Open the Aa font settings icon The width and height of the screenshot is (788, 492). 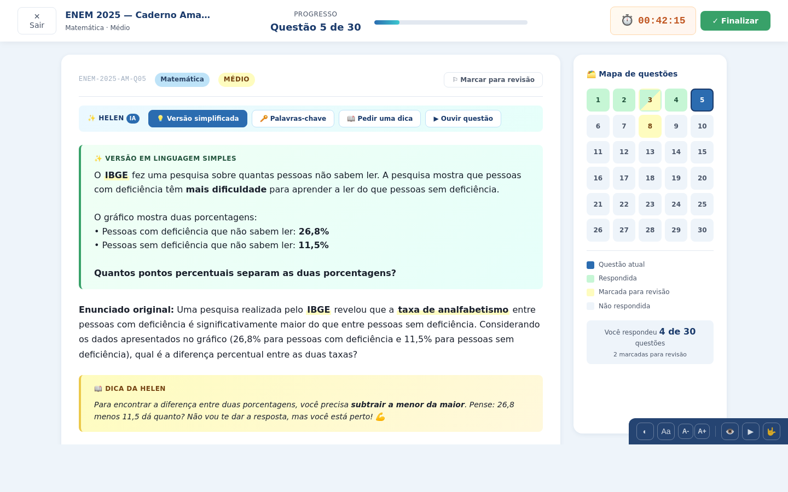665,431
